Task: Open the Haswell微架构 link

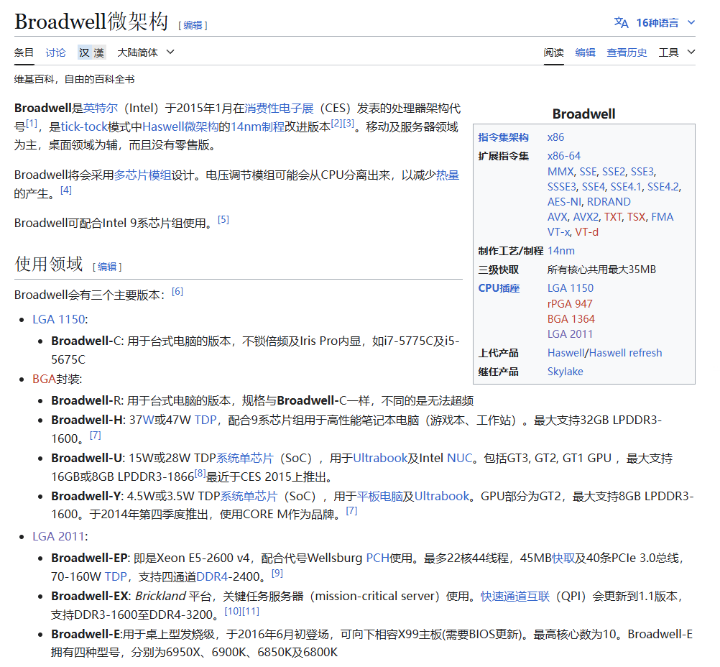Action: point(180,126)
